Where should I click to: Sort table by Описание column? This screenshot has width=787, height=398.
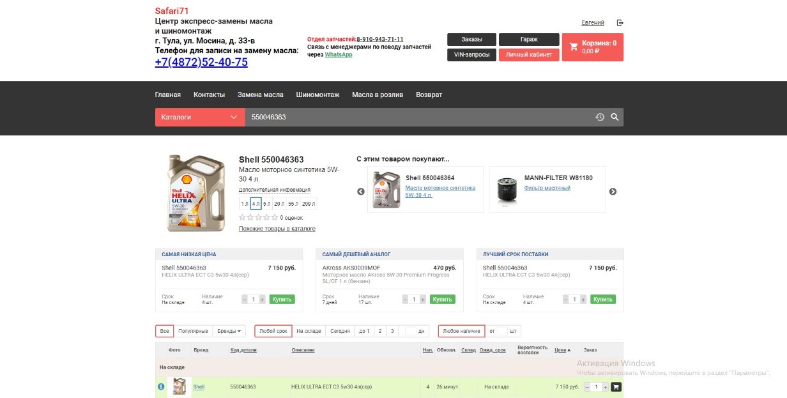pyautogui.click(x=303, y=350)
